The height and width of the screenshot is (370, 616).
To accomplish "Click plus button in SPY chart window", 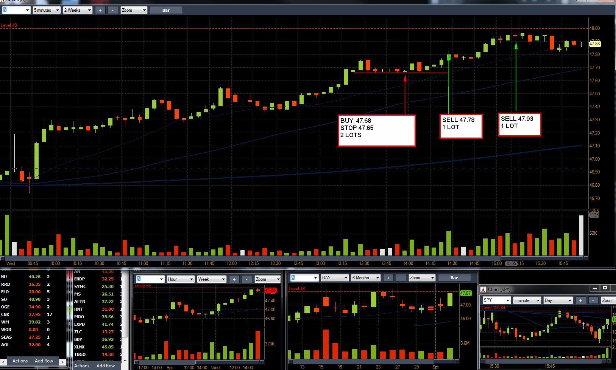I will click(580, 300).
